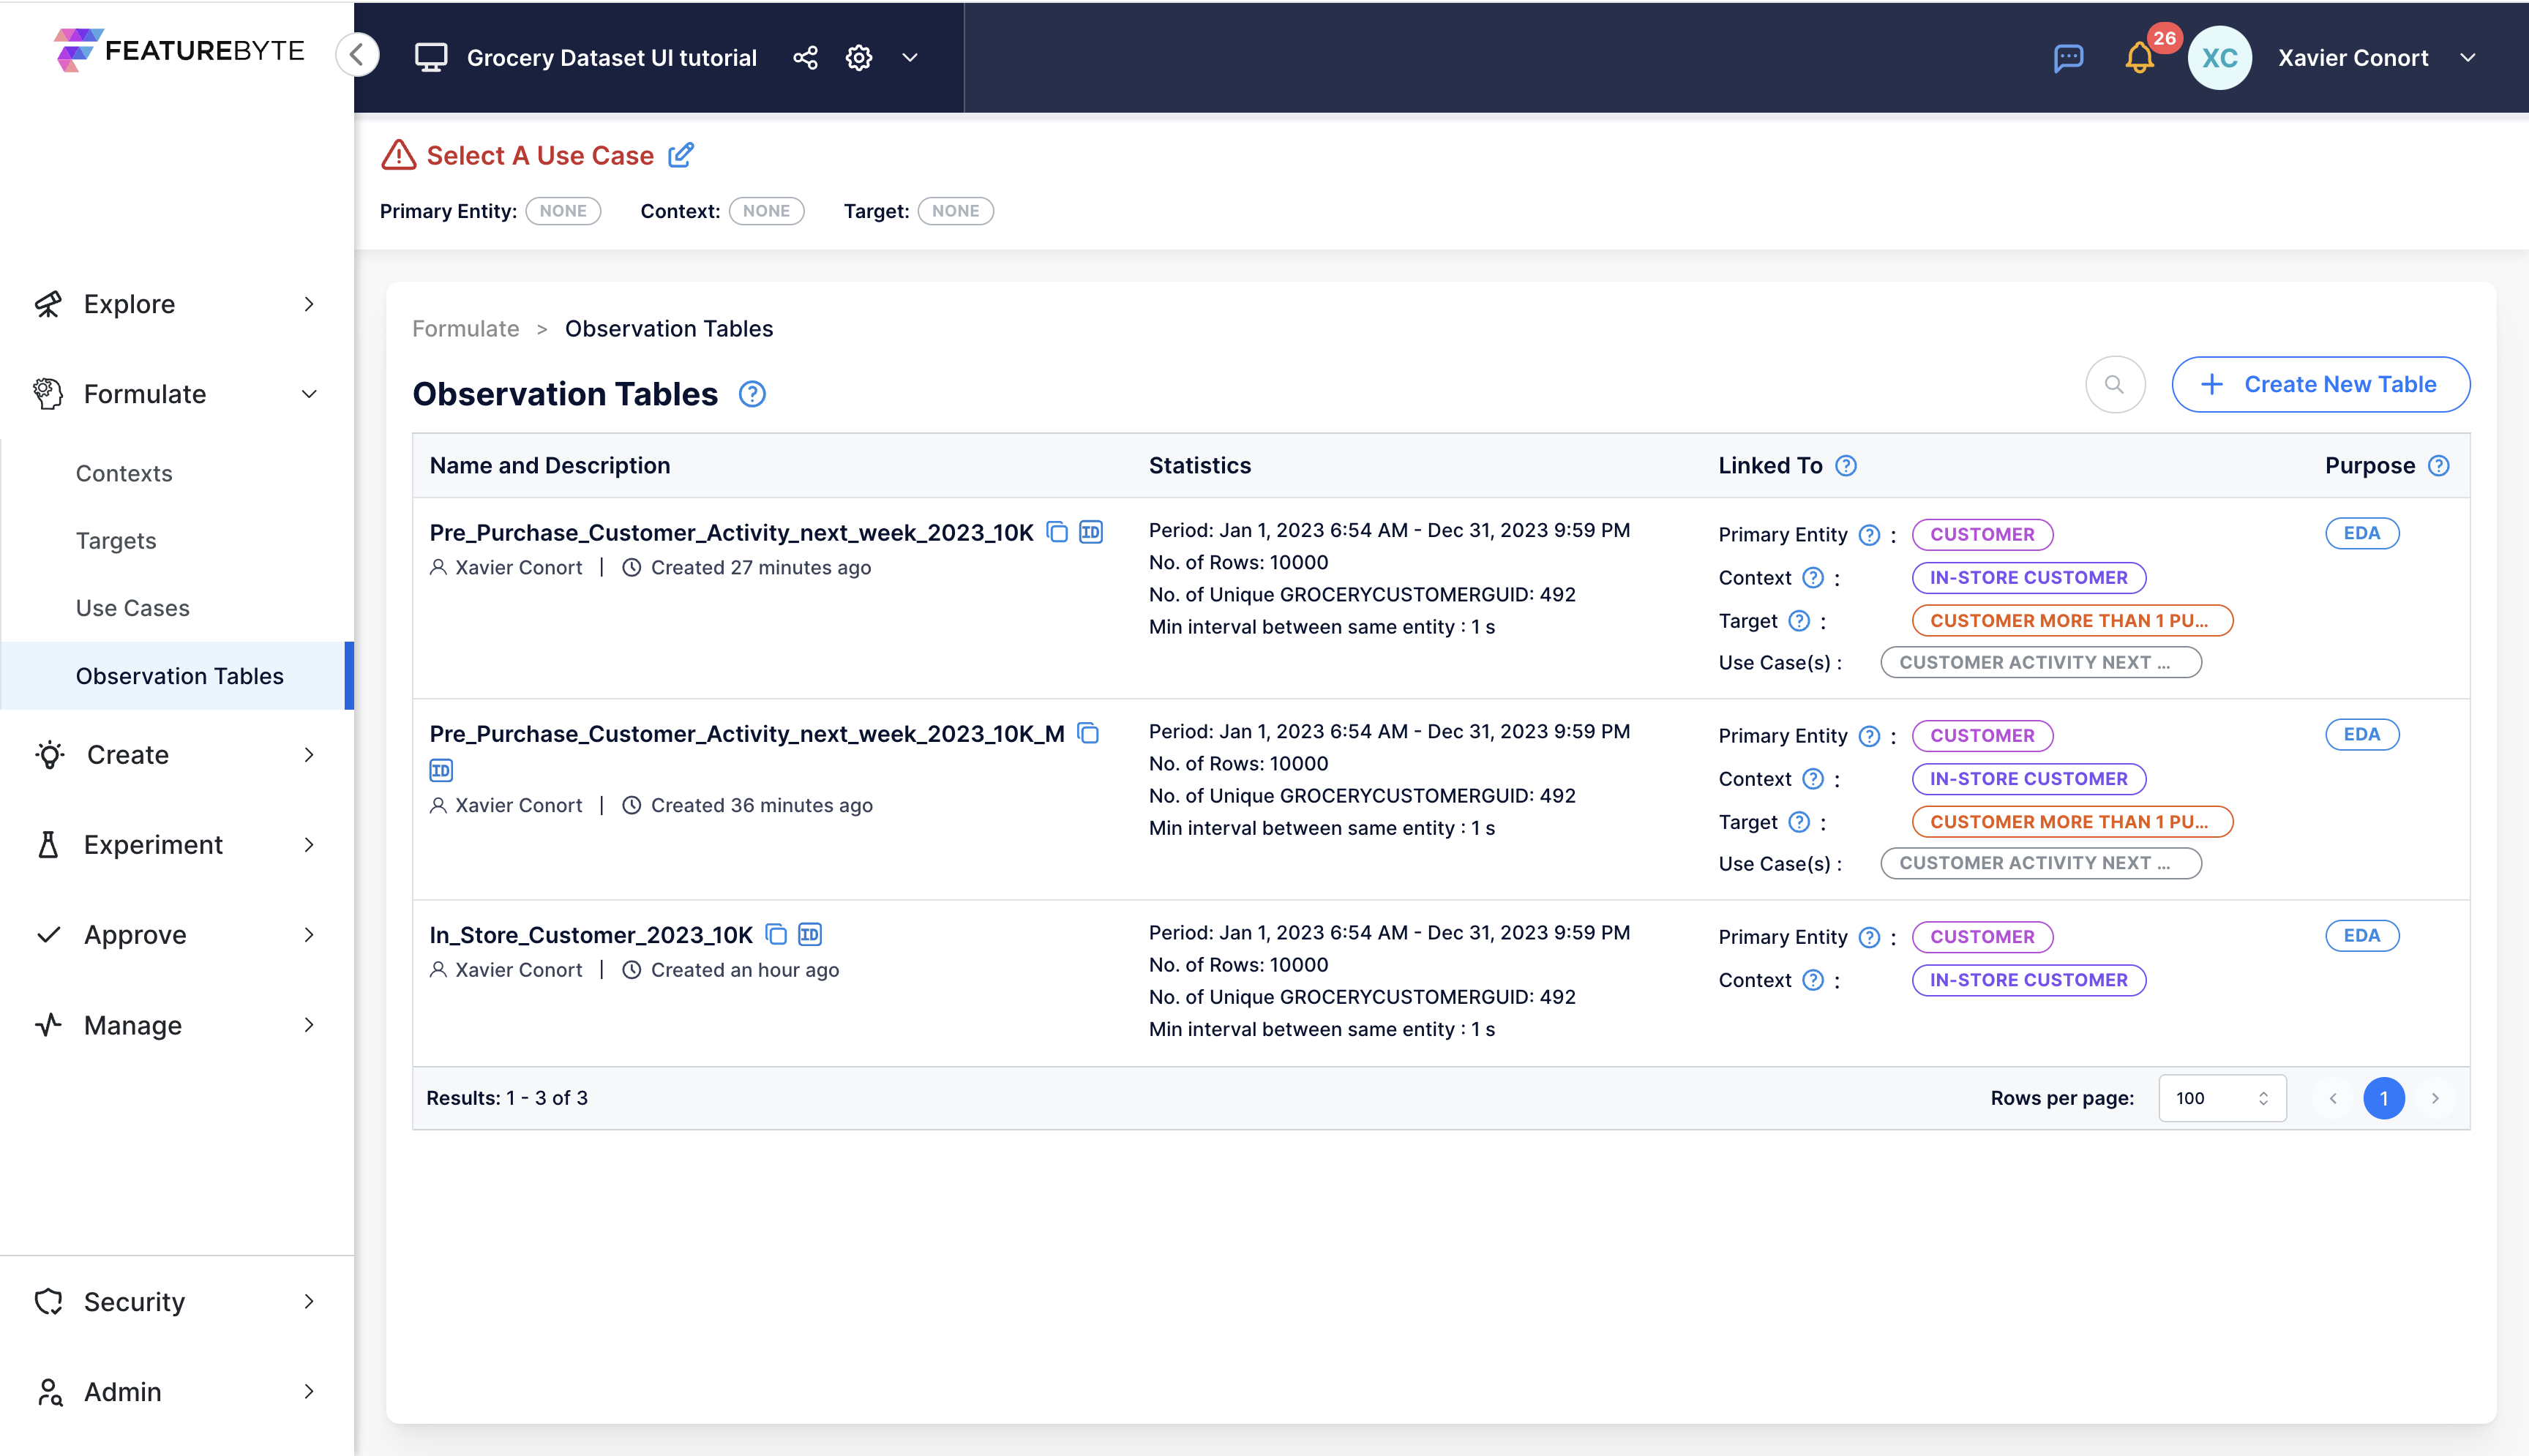Viewport: 2529px width, 1456px height.
Task: Open In_Store_Customer_2023_10K table
Action: (591, 934)
